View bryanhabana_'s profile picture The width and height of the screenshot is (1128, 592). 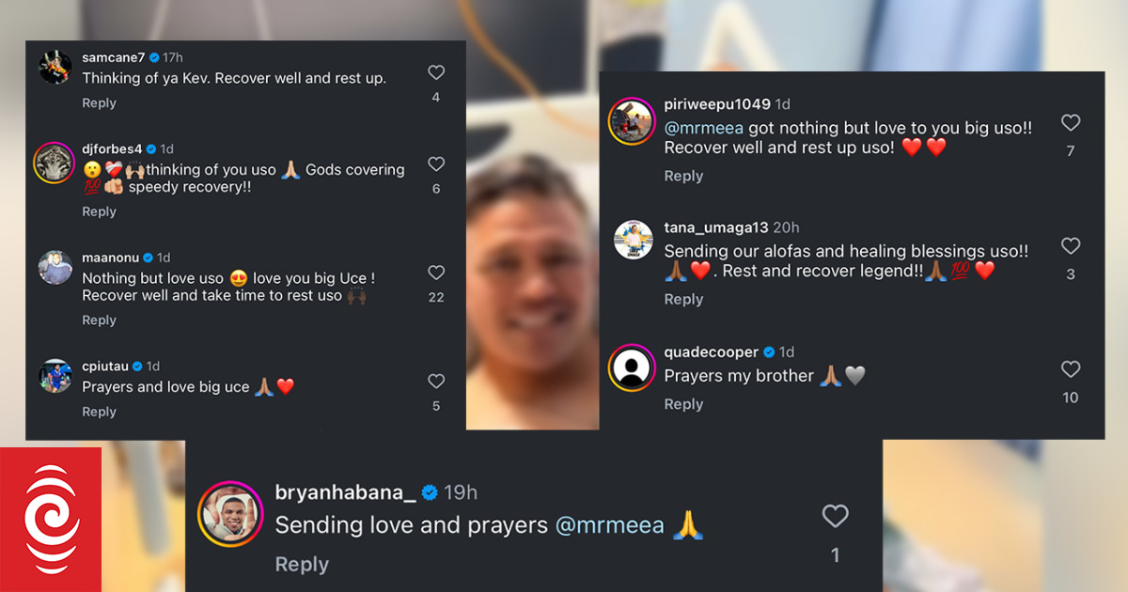[x=230, y=514]
